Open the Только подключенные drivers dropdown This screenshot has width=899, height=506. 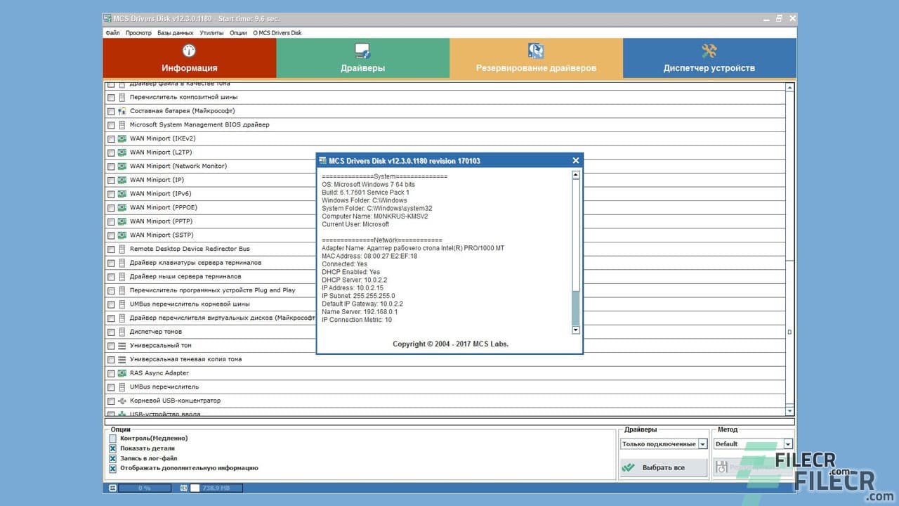(x=702, y=443)
